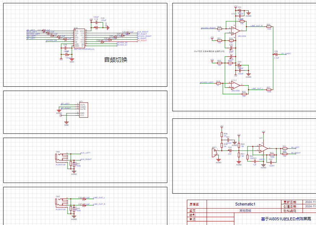Select resistor R57 100K

269,89
